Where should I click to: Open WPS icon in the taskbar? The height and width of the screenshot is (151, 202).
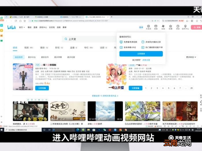click(x=110, y=130)
